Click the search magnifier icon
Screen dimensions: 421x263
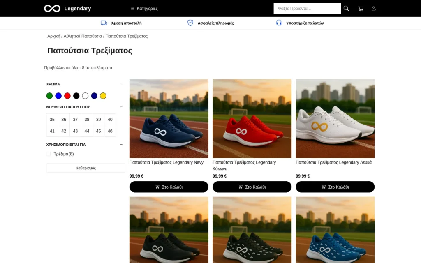(346, 9)
